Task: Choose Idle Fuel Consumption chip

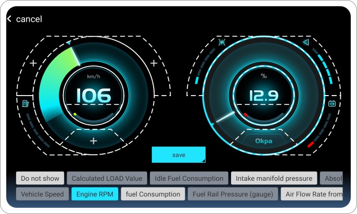Action: [189, 178]
